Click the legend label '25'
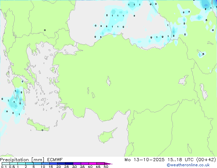This screenshot has height=168, width=217. [x=66, y=167]
